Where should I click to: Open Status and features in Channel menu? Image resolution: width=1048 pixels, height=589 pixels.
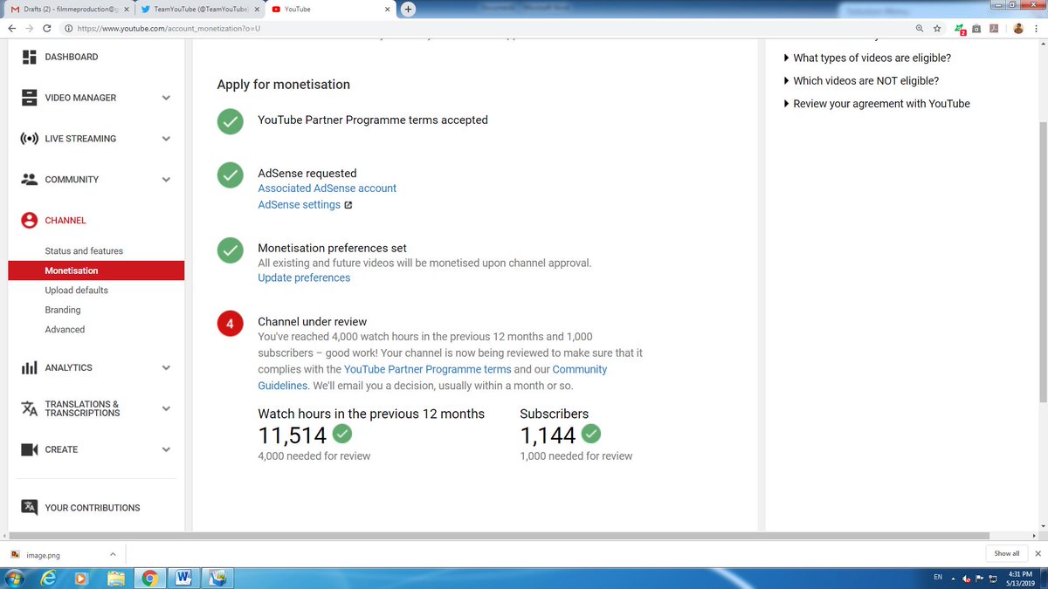pyautogui.click(x=84, y=251)
